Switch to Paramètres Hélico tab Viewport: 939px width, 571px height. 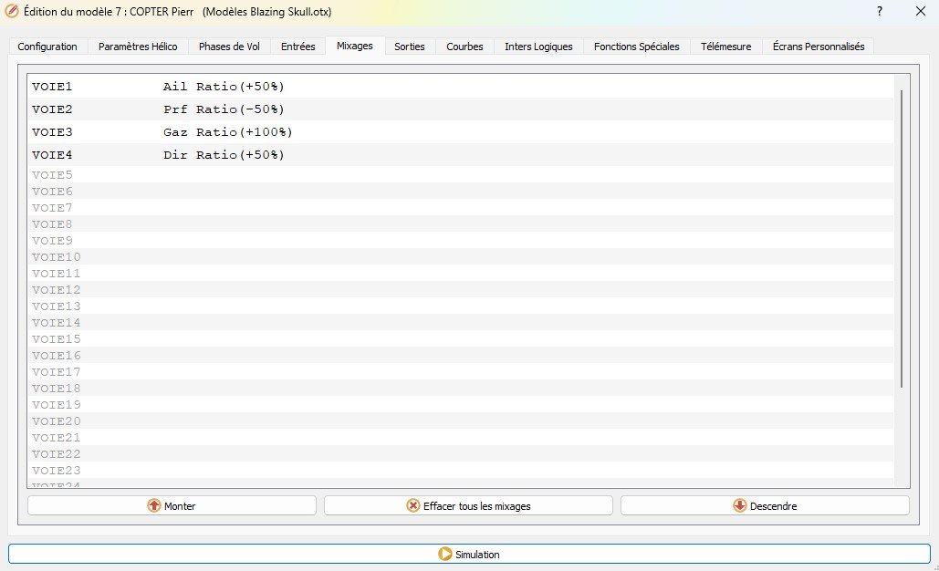[x=138, y=46]
